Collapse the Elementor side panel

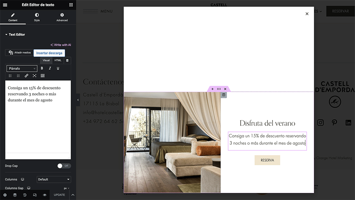coord(78,100)
